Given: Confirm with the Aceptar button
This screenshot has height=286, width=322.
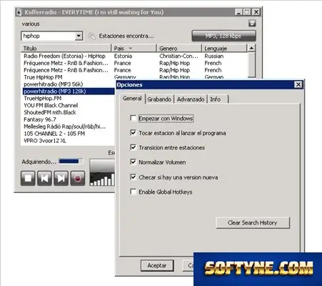Looking at the screenshot, I should point(157,265).
